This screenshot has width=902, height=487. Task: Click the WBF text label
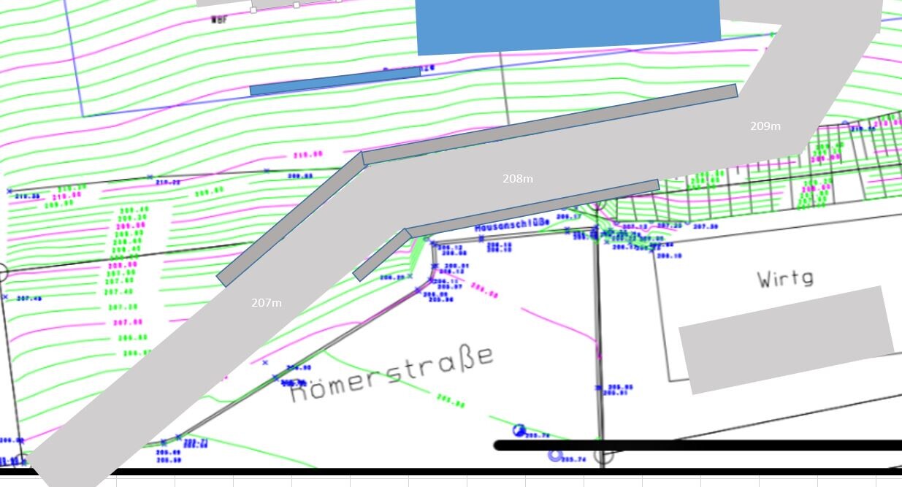tap(218, 20)
